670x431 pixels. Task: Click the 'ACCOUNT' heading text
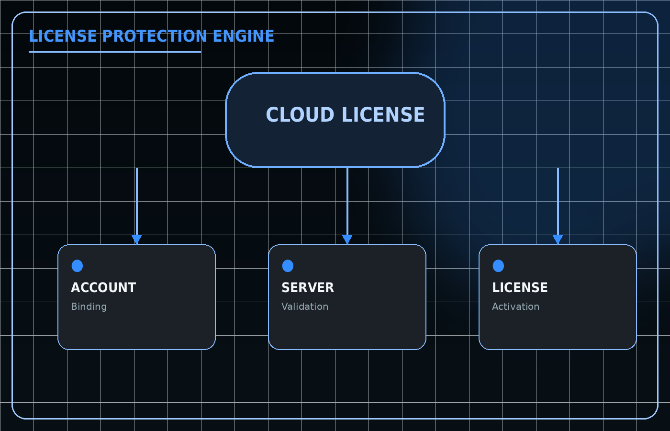click(x=103, y=287)
